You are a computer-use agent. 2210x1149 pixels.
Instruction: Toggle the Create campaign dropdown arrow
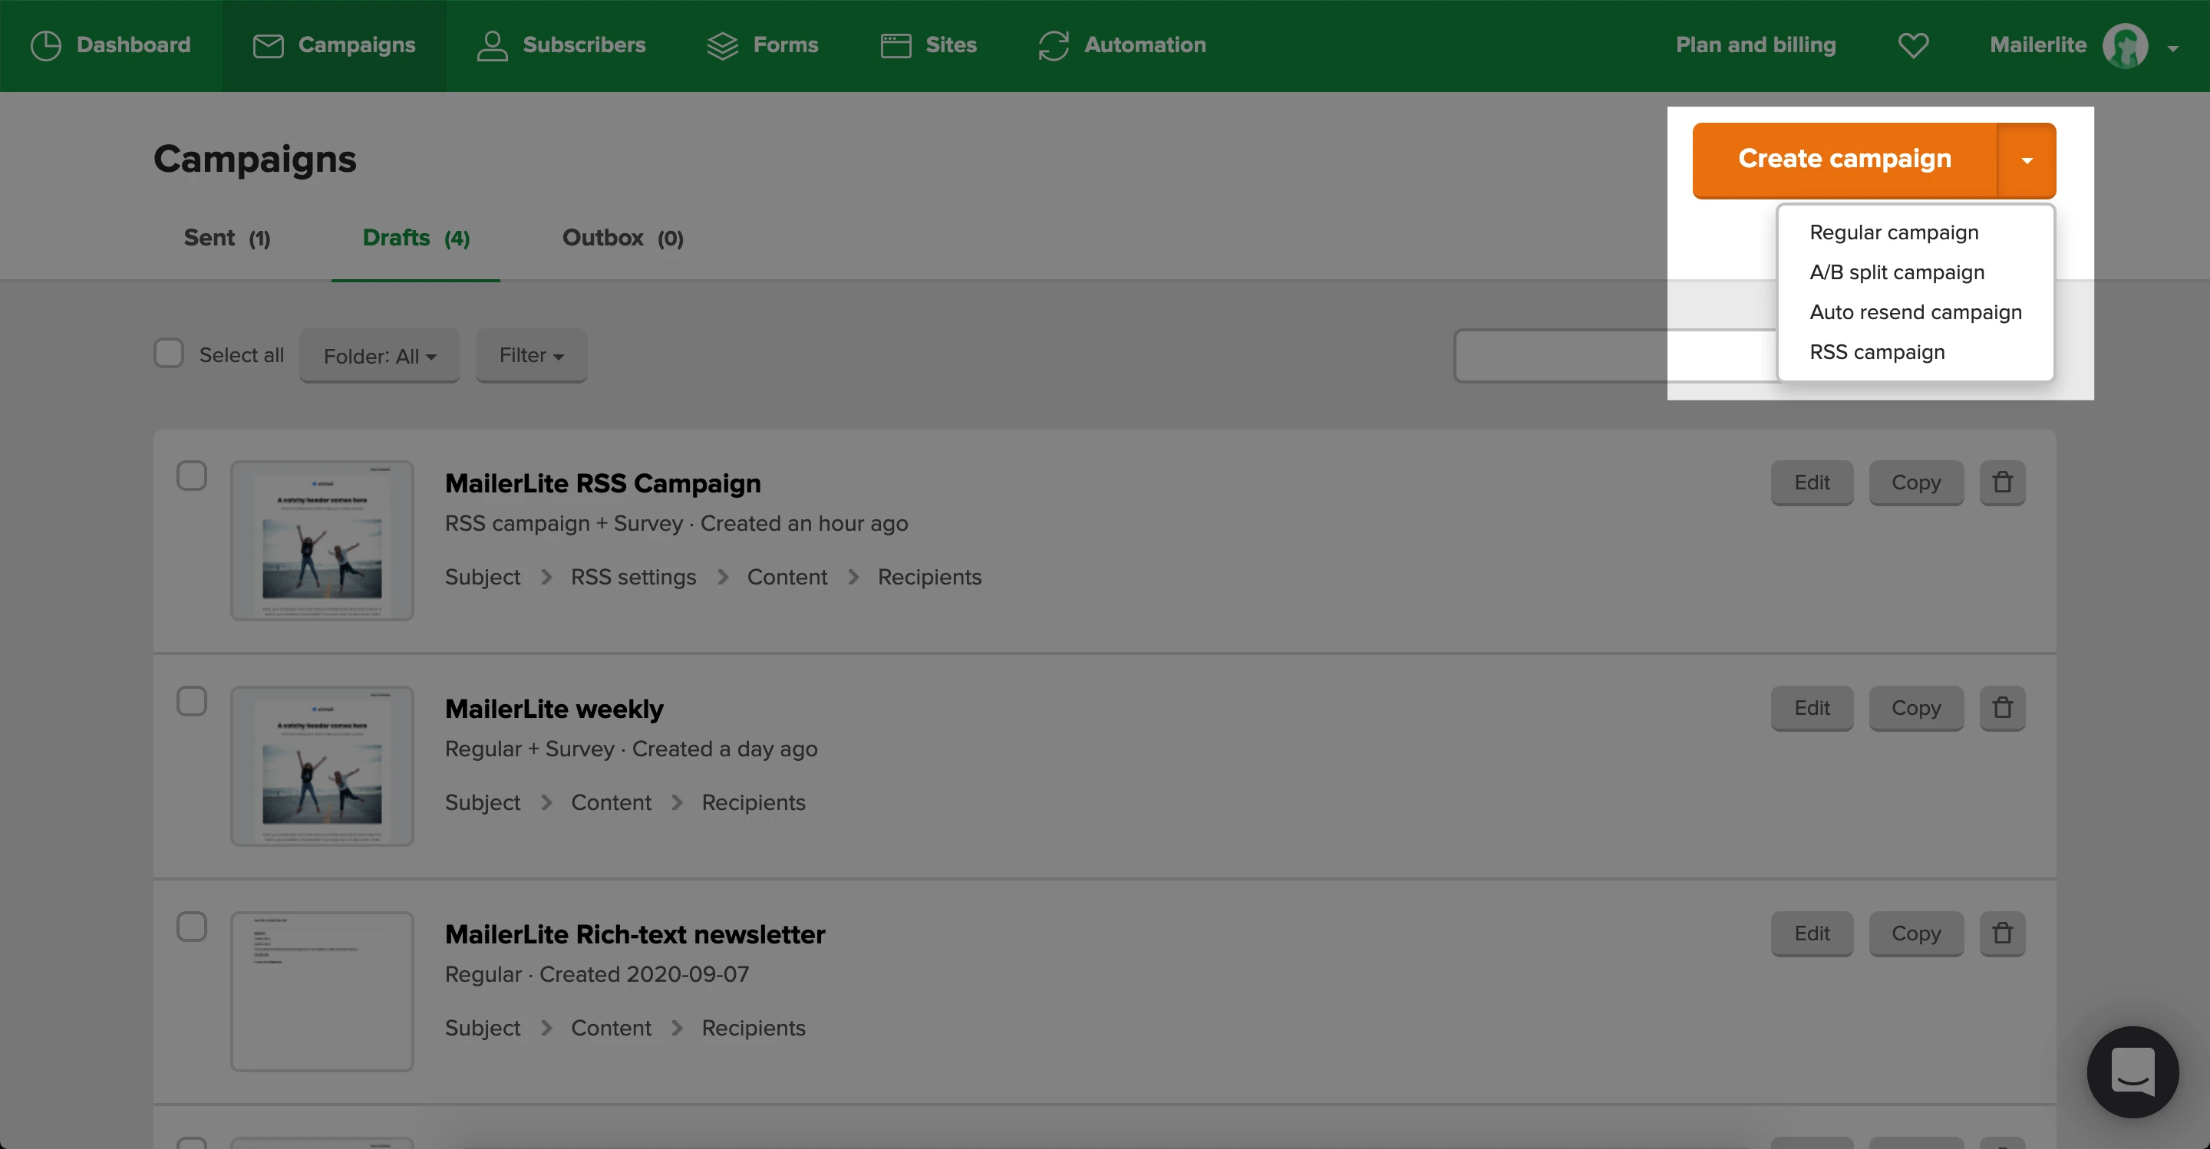[x=2027, y=160]
